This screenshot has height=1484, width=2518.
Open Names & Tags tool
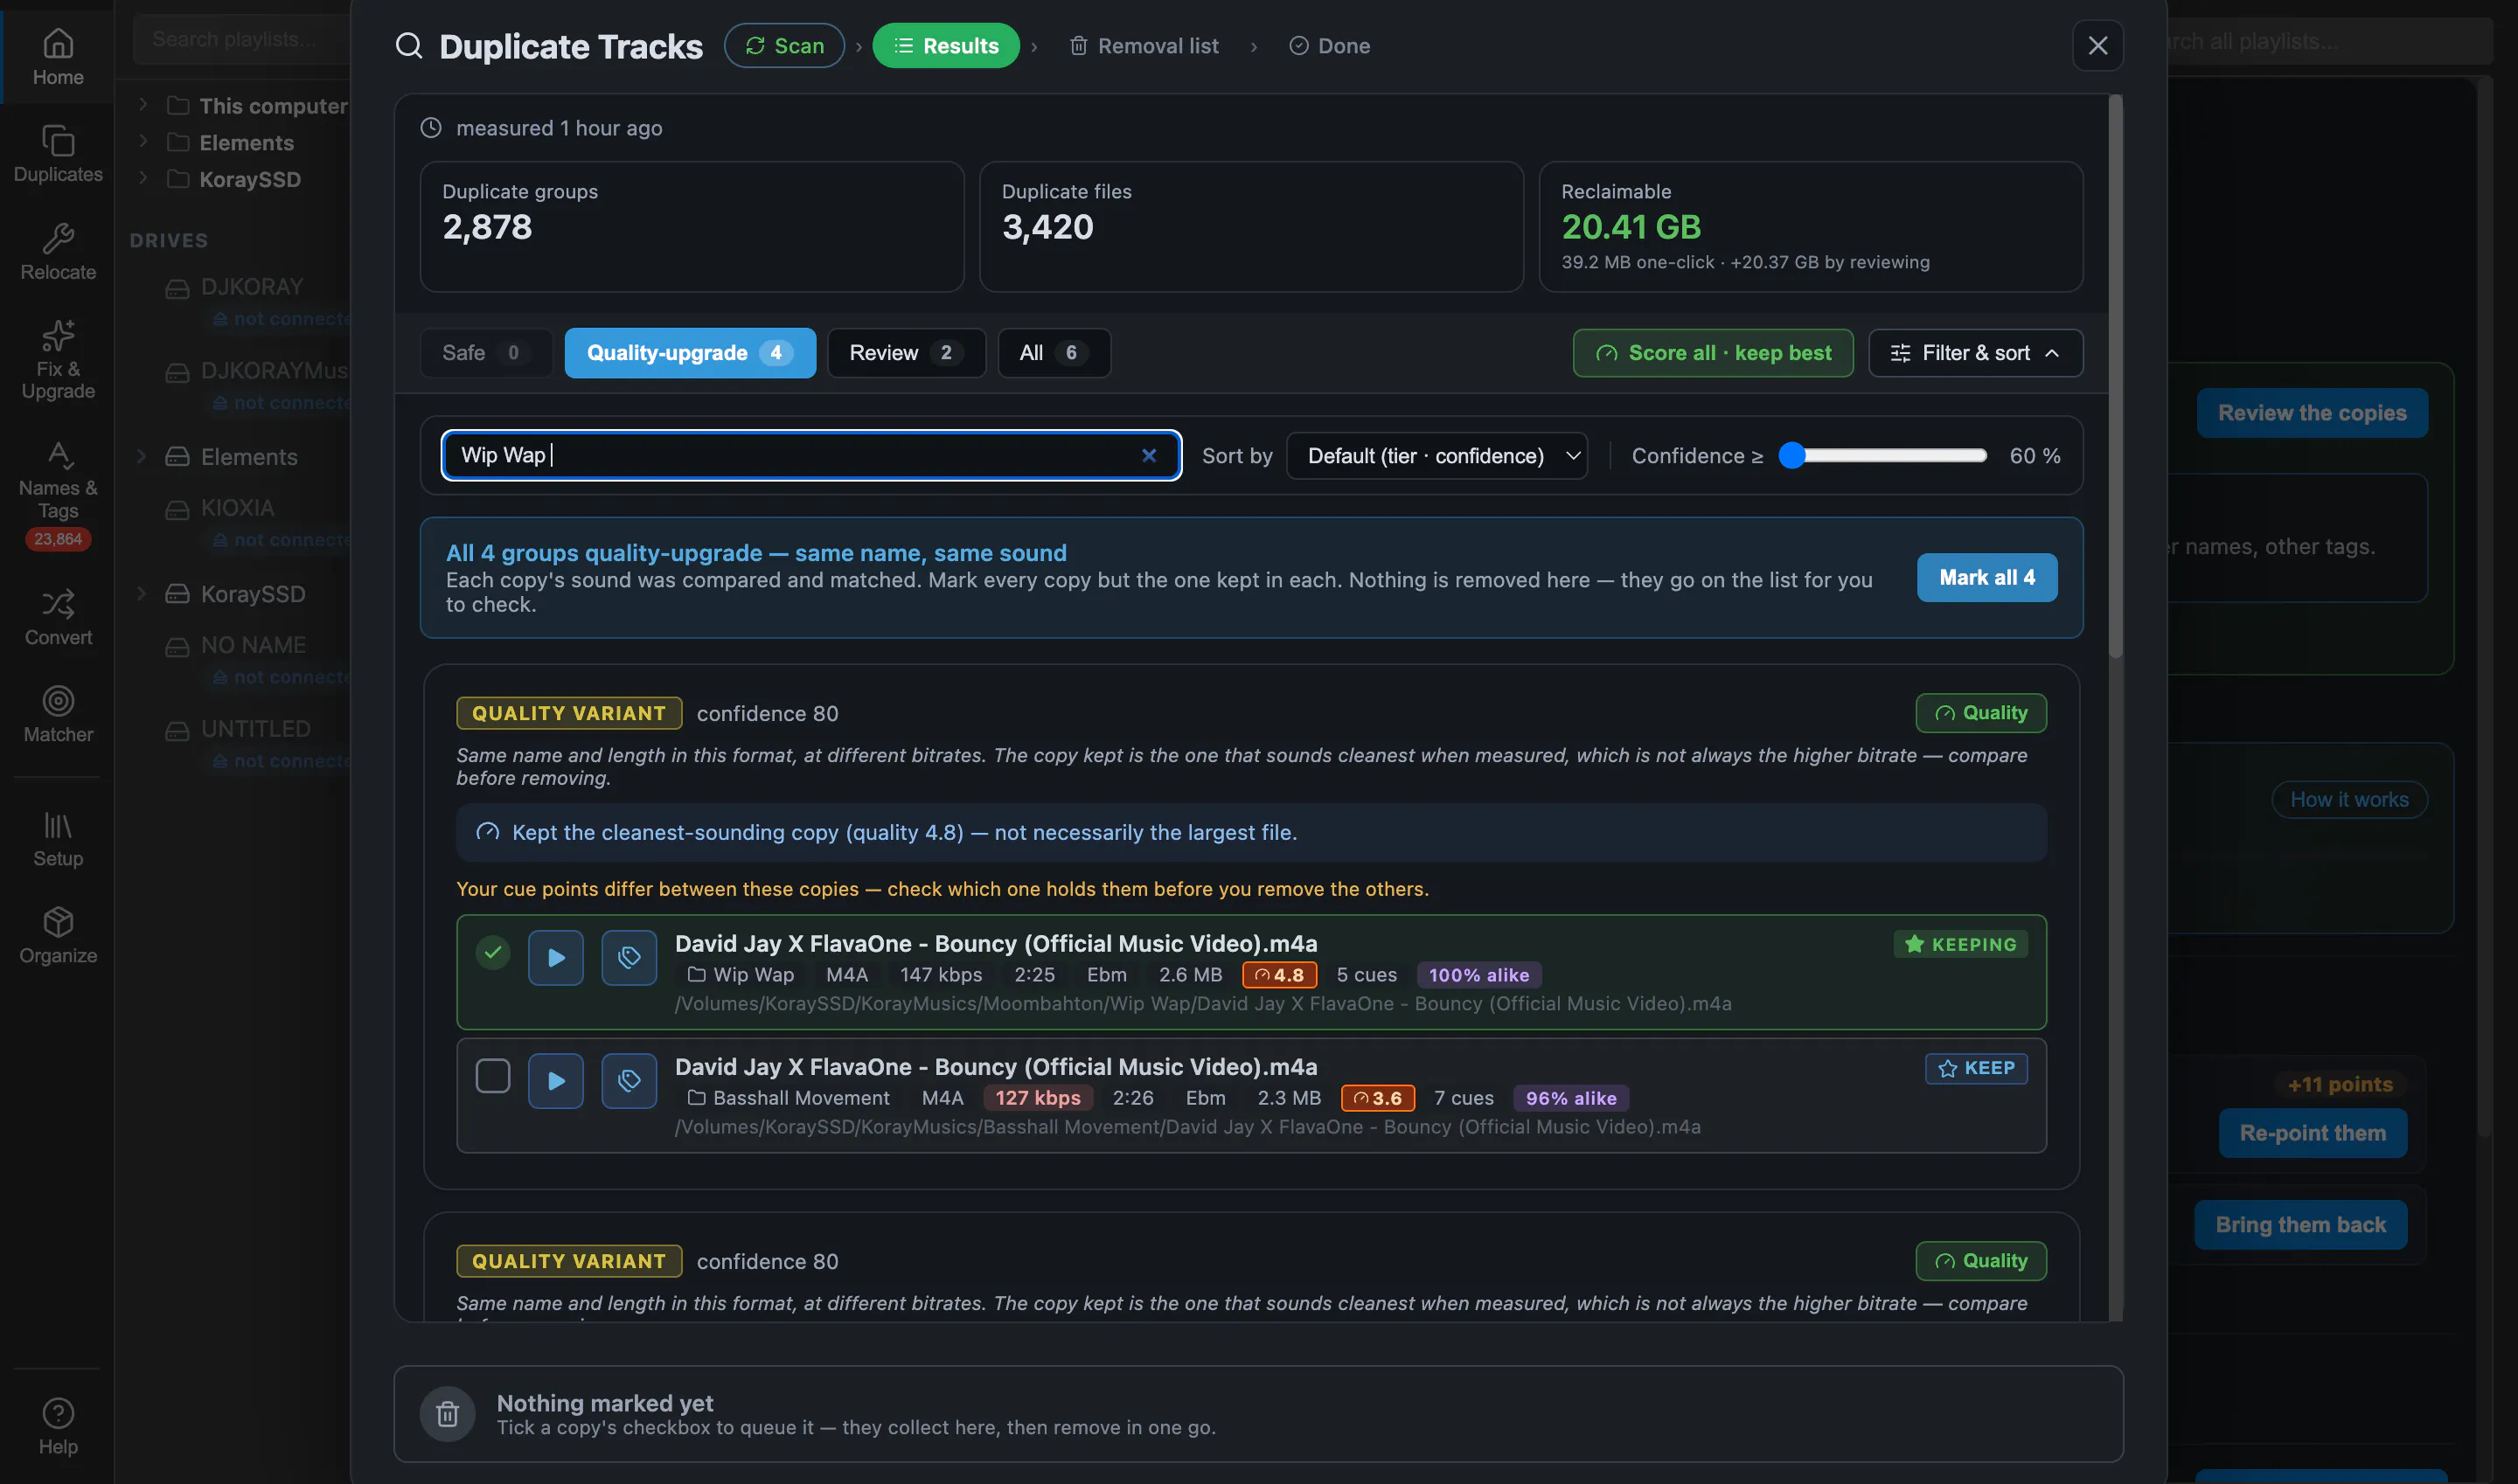(57, 495)
